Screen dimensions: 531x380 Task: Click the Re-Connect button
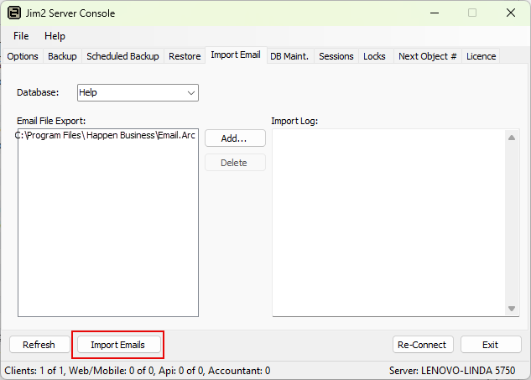pos(423,345)
